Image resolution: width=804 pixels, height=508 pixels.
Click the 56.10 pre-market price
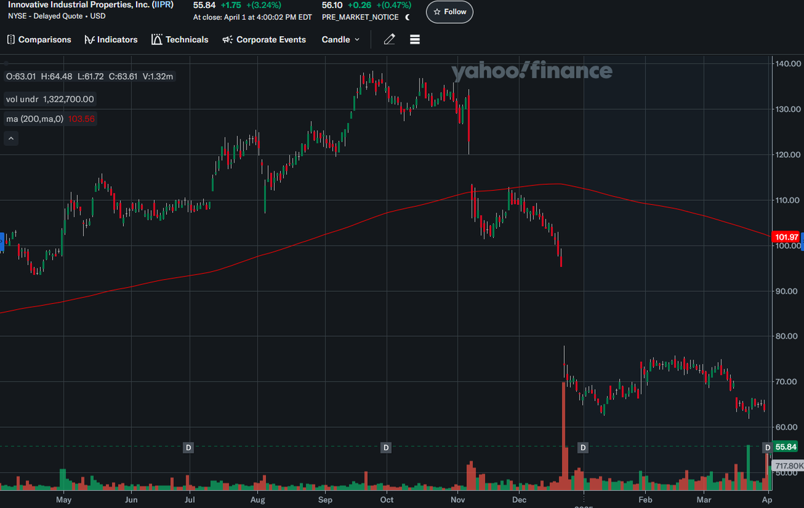[x=333, y=5]
